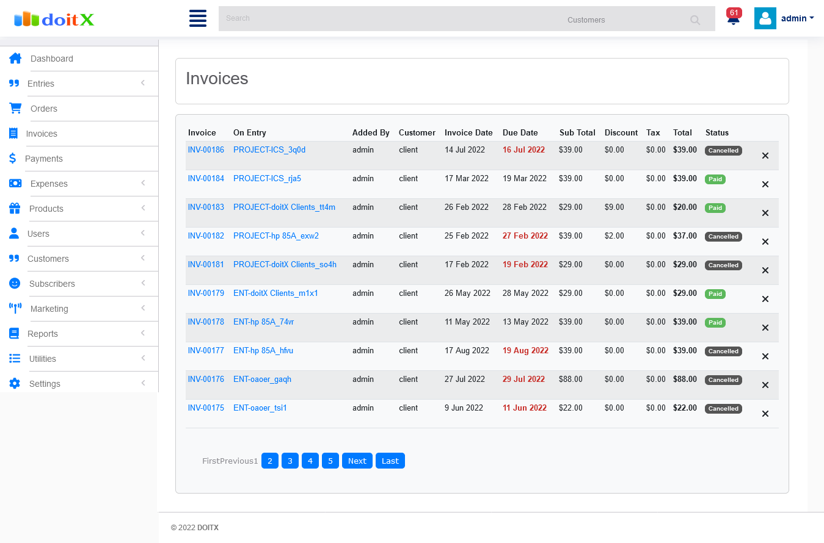Open Payments in the sidebar
Viewport: 824px width, 543px height.
[x=44, y=159]
